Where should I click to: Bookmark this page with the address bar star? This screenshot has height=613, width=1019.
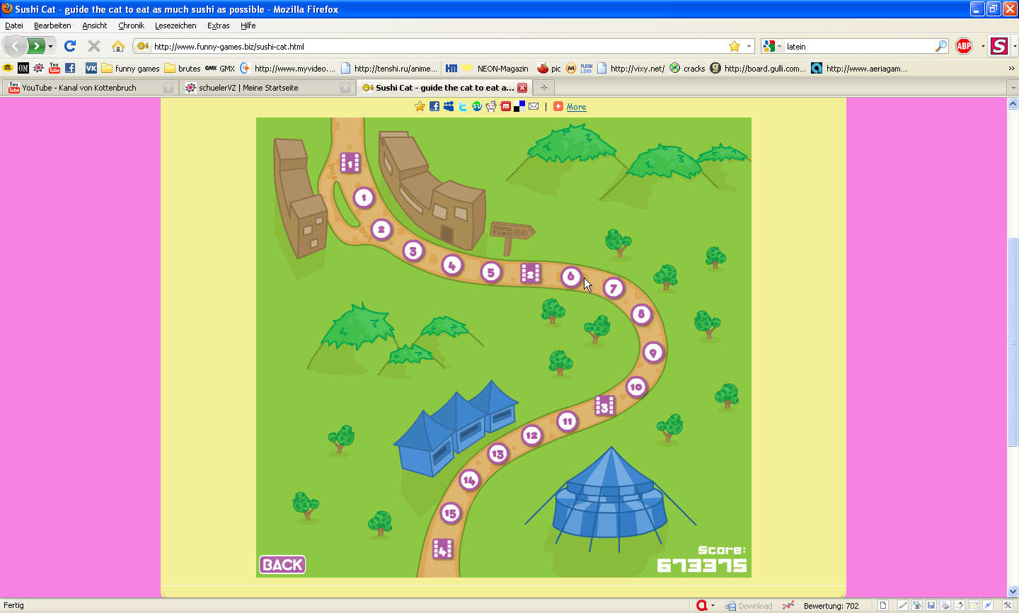coord(735,46)
